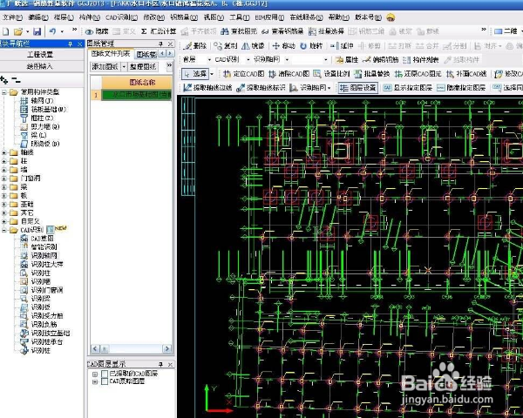Viewport: 523px width, 418px height.
Task: Toggle 已提取的CAD图层 checkbox
Action: tap(105, 374)
